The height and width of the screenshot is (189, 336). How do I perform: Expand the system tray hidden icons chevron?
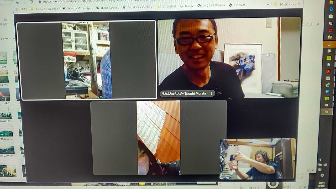click(x=320, y=160)
